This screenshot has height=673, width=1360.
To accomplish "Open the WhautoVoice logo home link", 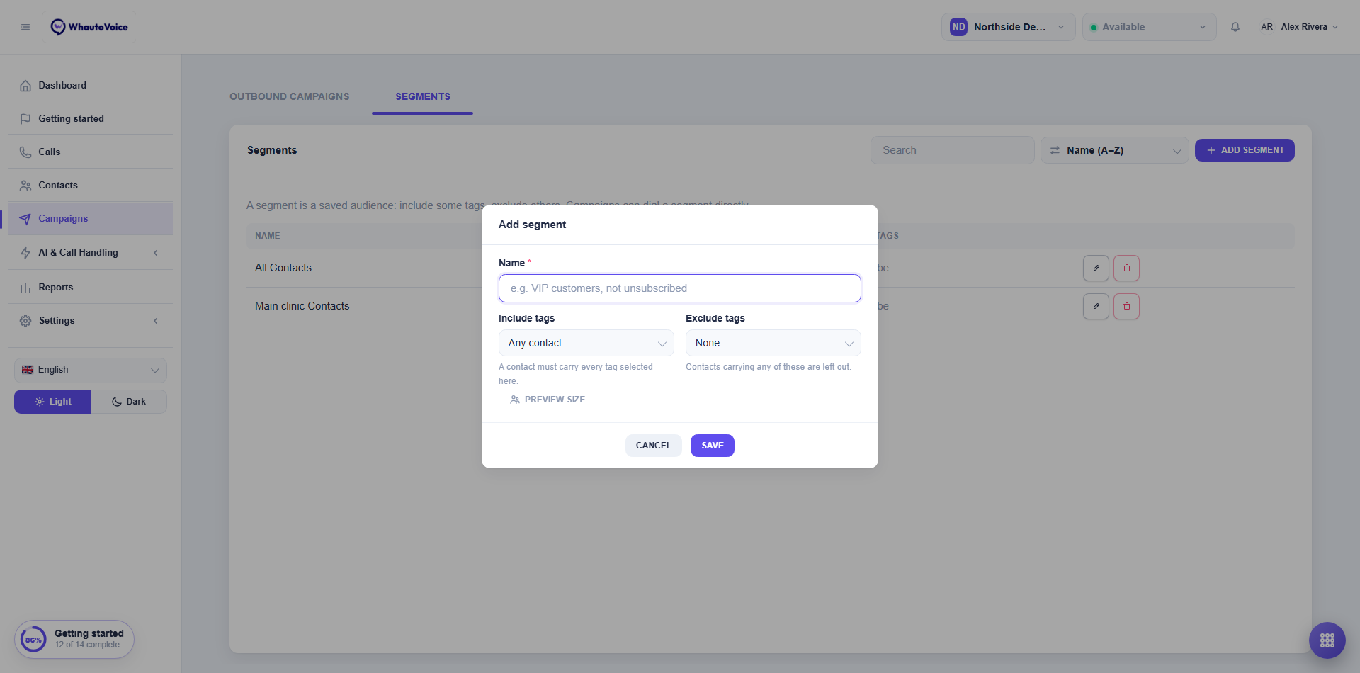I will pos(89,27).
